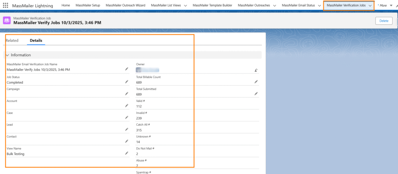
Task: Switch to the Related tab
Action: (x=12, y=40)
